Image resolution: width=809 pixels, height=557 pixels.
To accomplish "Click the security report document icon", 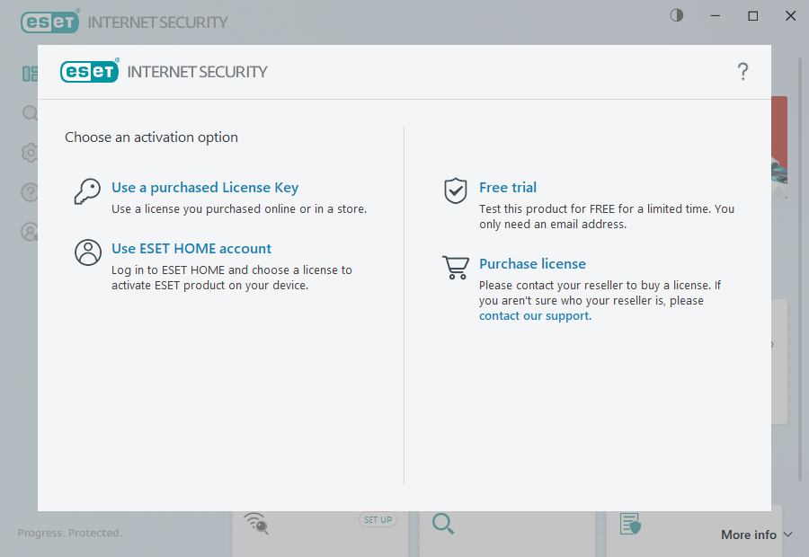I will [630, 524].
